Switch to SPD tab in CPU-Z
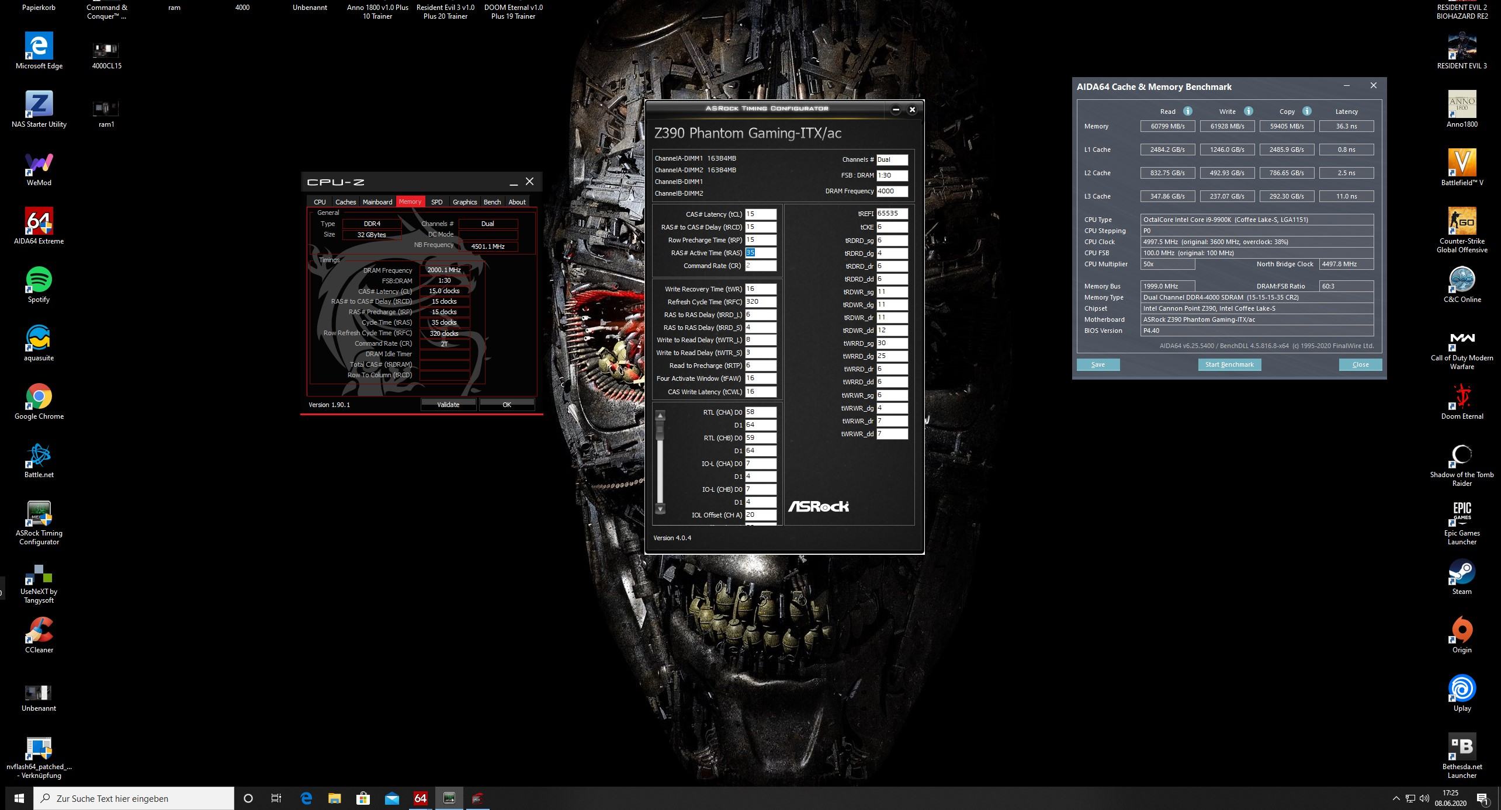The width and height of the screenshot is (1501, 810). tap(436, 202)
